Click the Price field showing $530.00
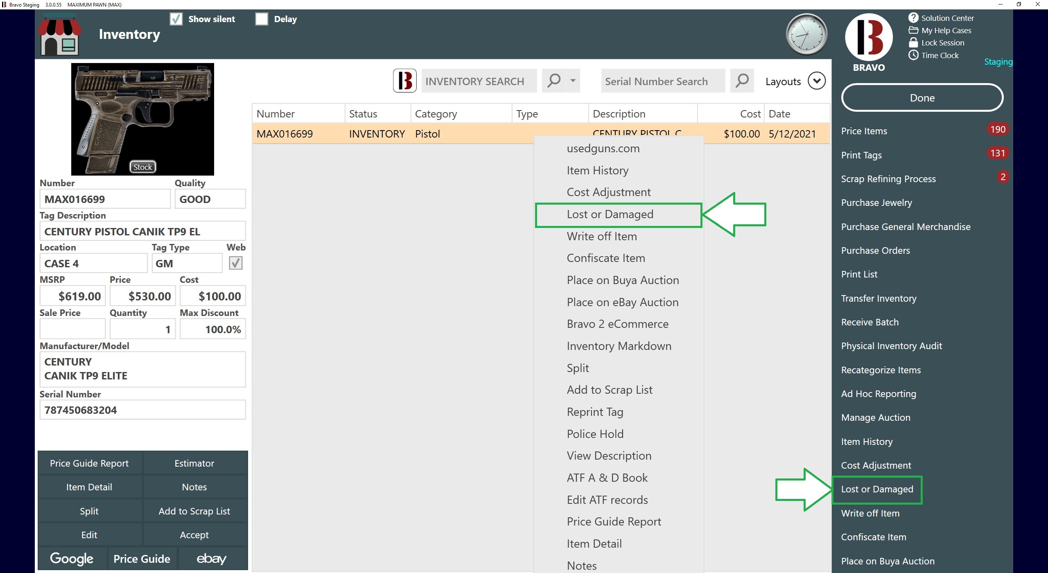The width and height of the screenshot is (1048, 573). [142, 296]
